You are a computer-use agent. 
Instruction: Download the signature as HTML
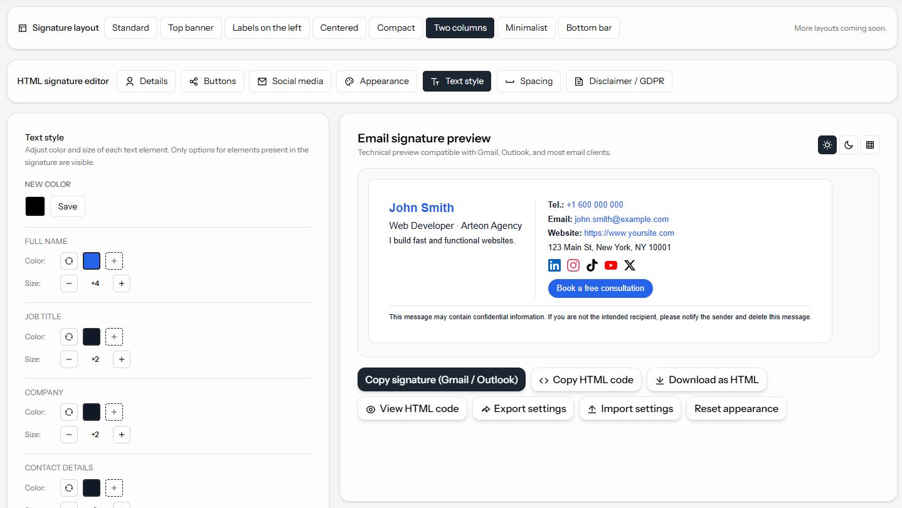(707, 379)
